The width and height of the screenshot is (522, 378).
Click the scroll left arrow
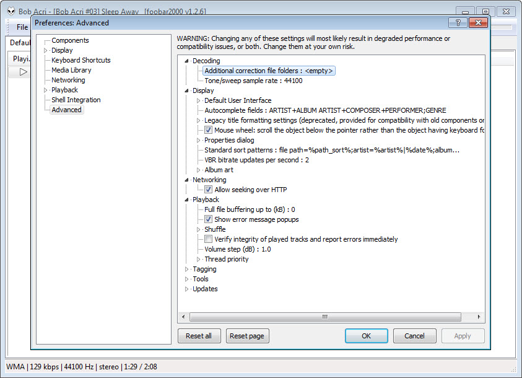(x=183, y=317)
